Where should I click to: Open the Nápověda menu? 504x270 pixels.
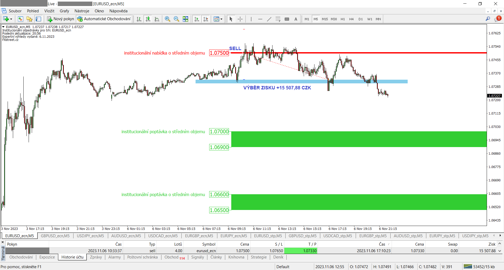click(x=118, y=11)
